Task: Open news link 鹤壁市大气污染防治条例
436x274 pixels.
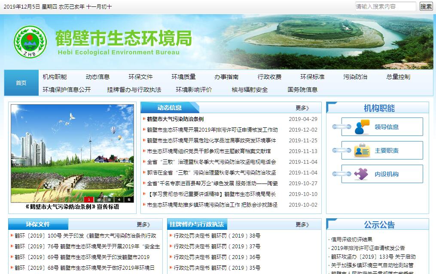Action: point(175,119)
